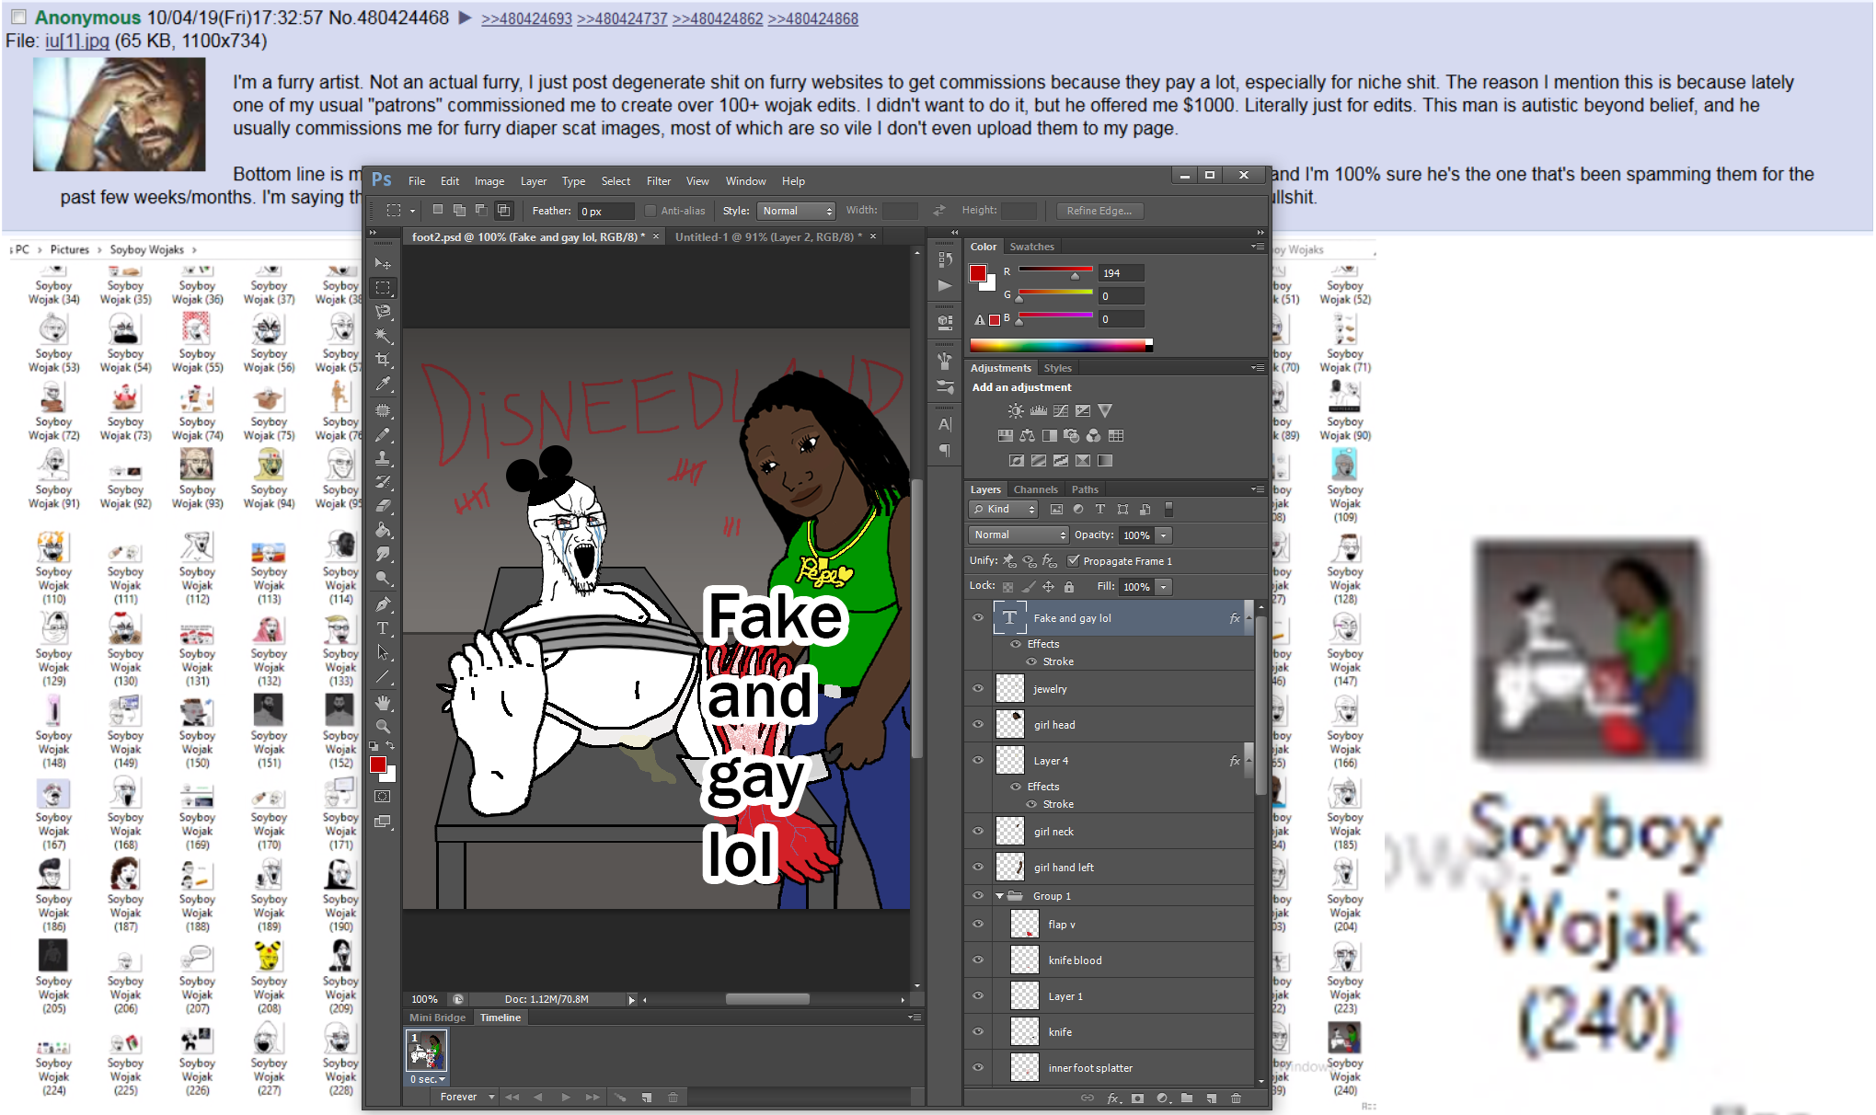Toggle the Propagate Frame 1 checkbox
Image resolution: width=1876 pixels, height=1115 pixels.
tap(1073, 560)
